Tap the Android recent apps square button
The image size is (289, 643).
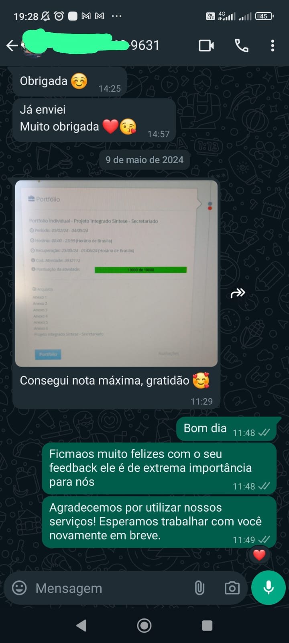(207, 625)
